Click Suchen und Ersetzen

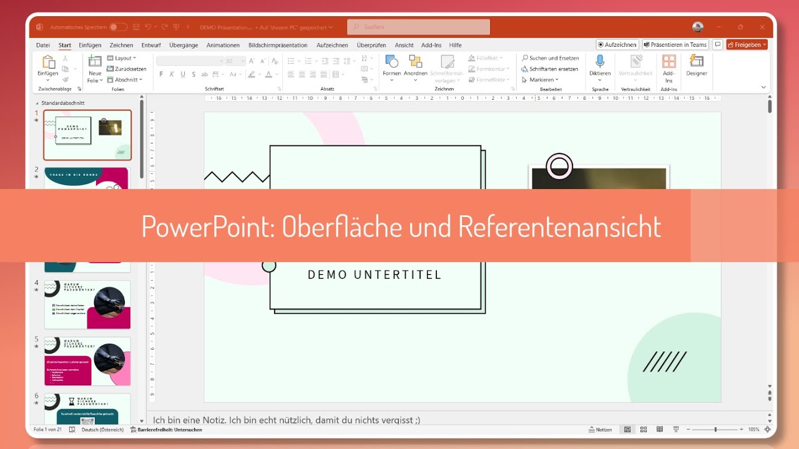coord(551,58)
